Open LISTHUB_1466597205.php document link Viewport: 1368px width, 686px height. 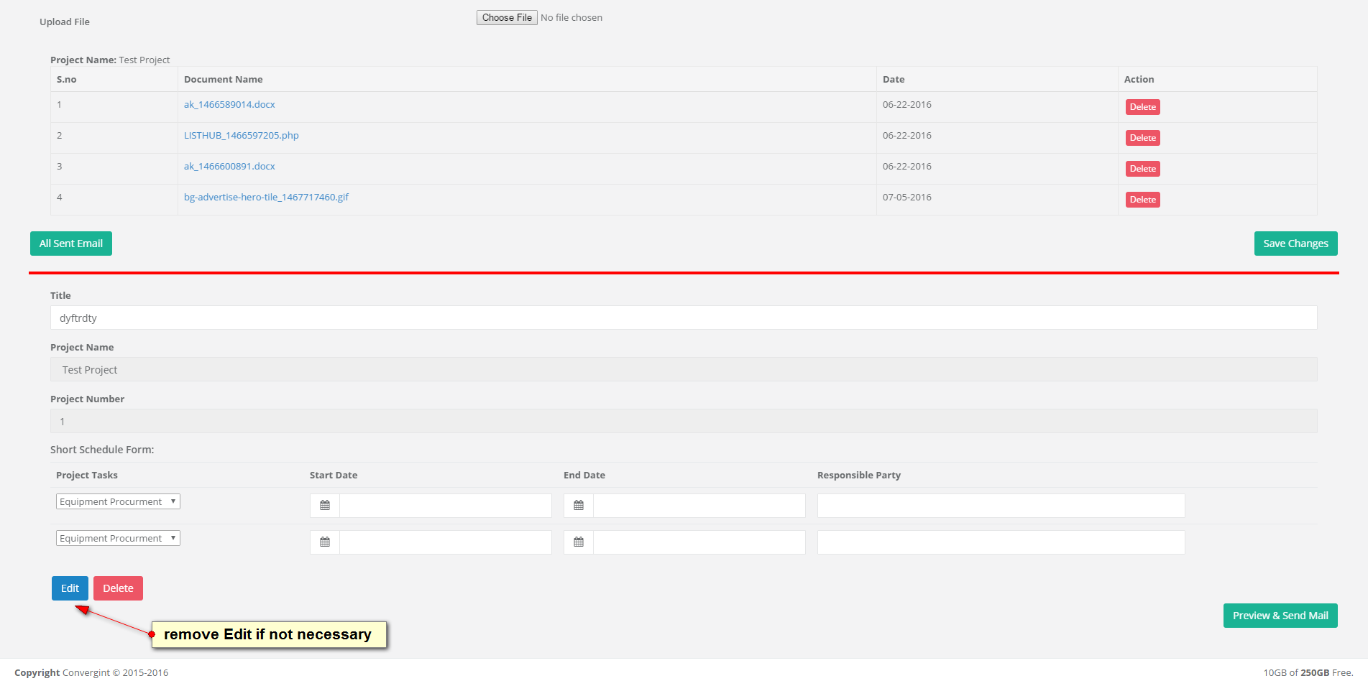tap(242, 135)
